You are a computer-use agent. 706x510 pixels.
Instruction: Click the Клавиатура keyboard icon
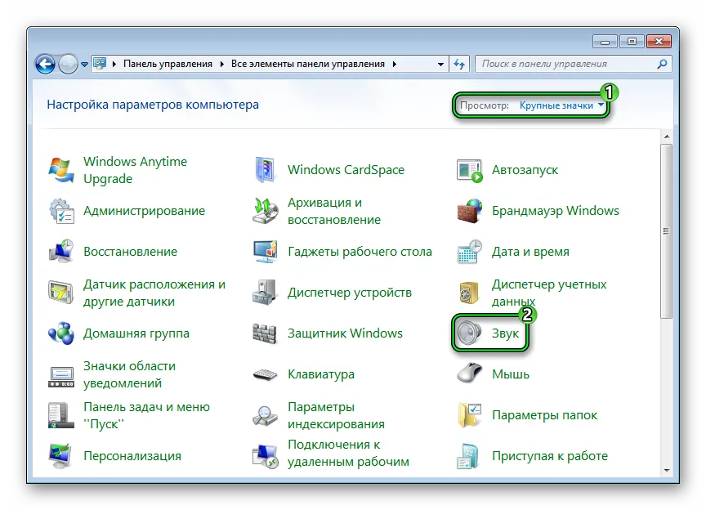(x=266, y=374)
